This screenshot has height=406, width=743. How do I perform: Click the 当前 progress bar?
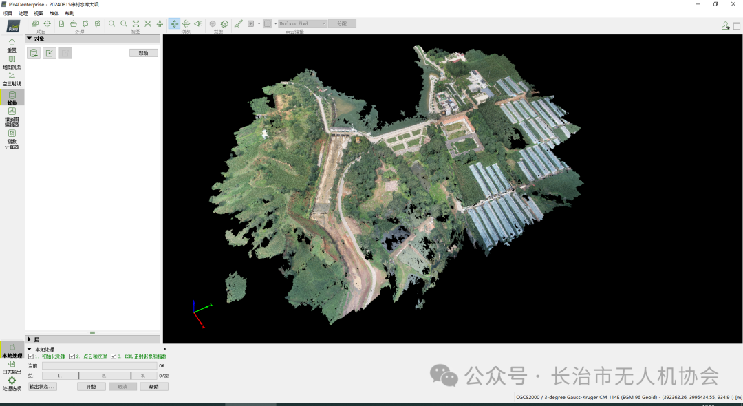100,365
